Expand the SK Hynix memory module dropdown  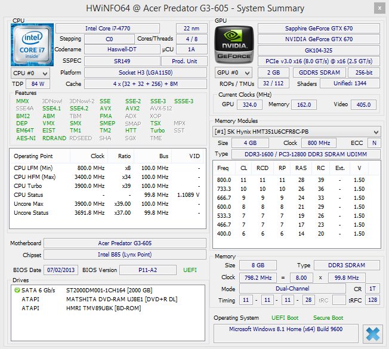tap(297, 131)
